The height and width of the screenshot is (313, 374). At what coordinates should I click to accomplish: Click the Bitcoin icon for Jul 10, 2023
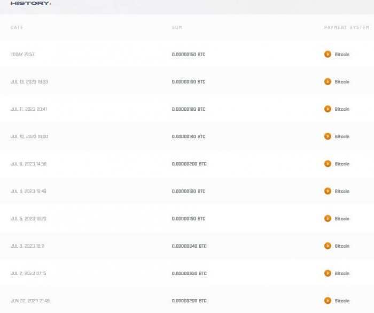click(328, 136)
